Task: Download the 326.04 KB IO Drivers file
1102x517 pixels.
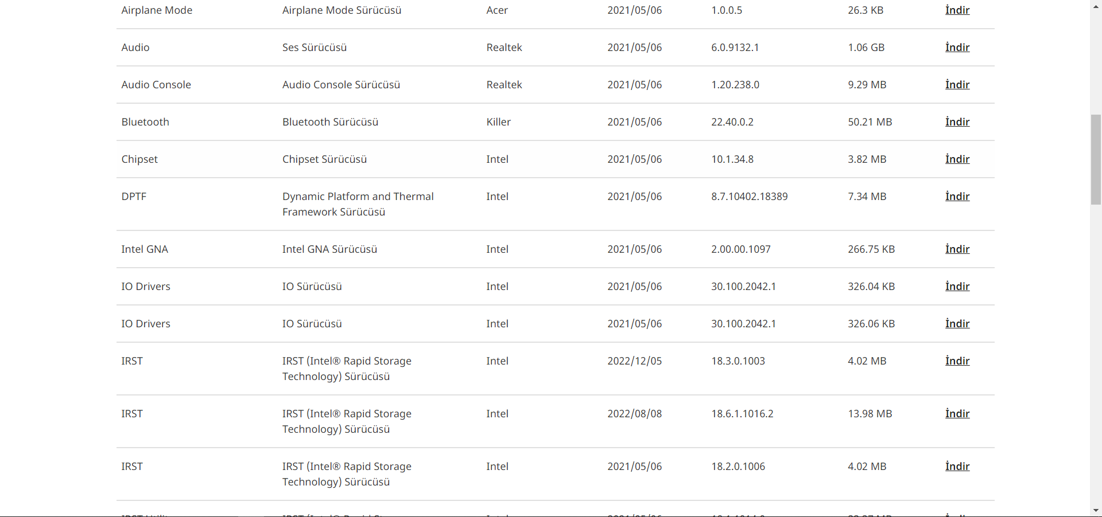Action: coord(957,287)
